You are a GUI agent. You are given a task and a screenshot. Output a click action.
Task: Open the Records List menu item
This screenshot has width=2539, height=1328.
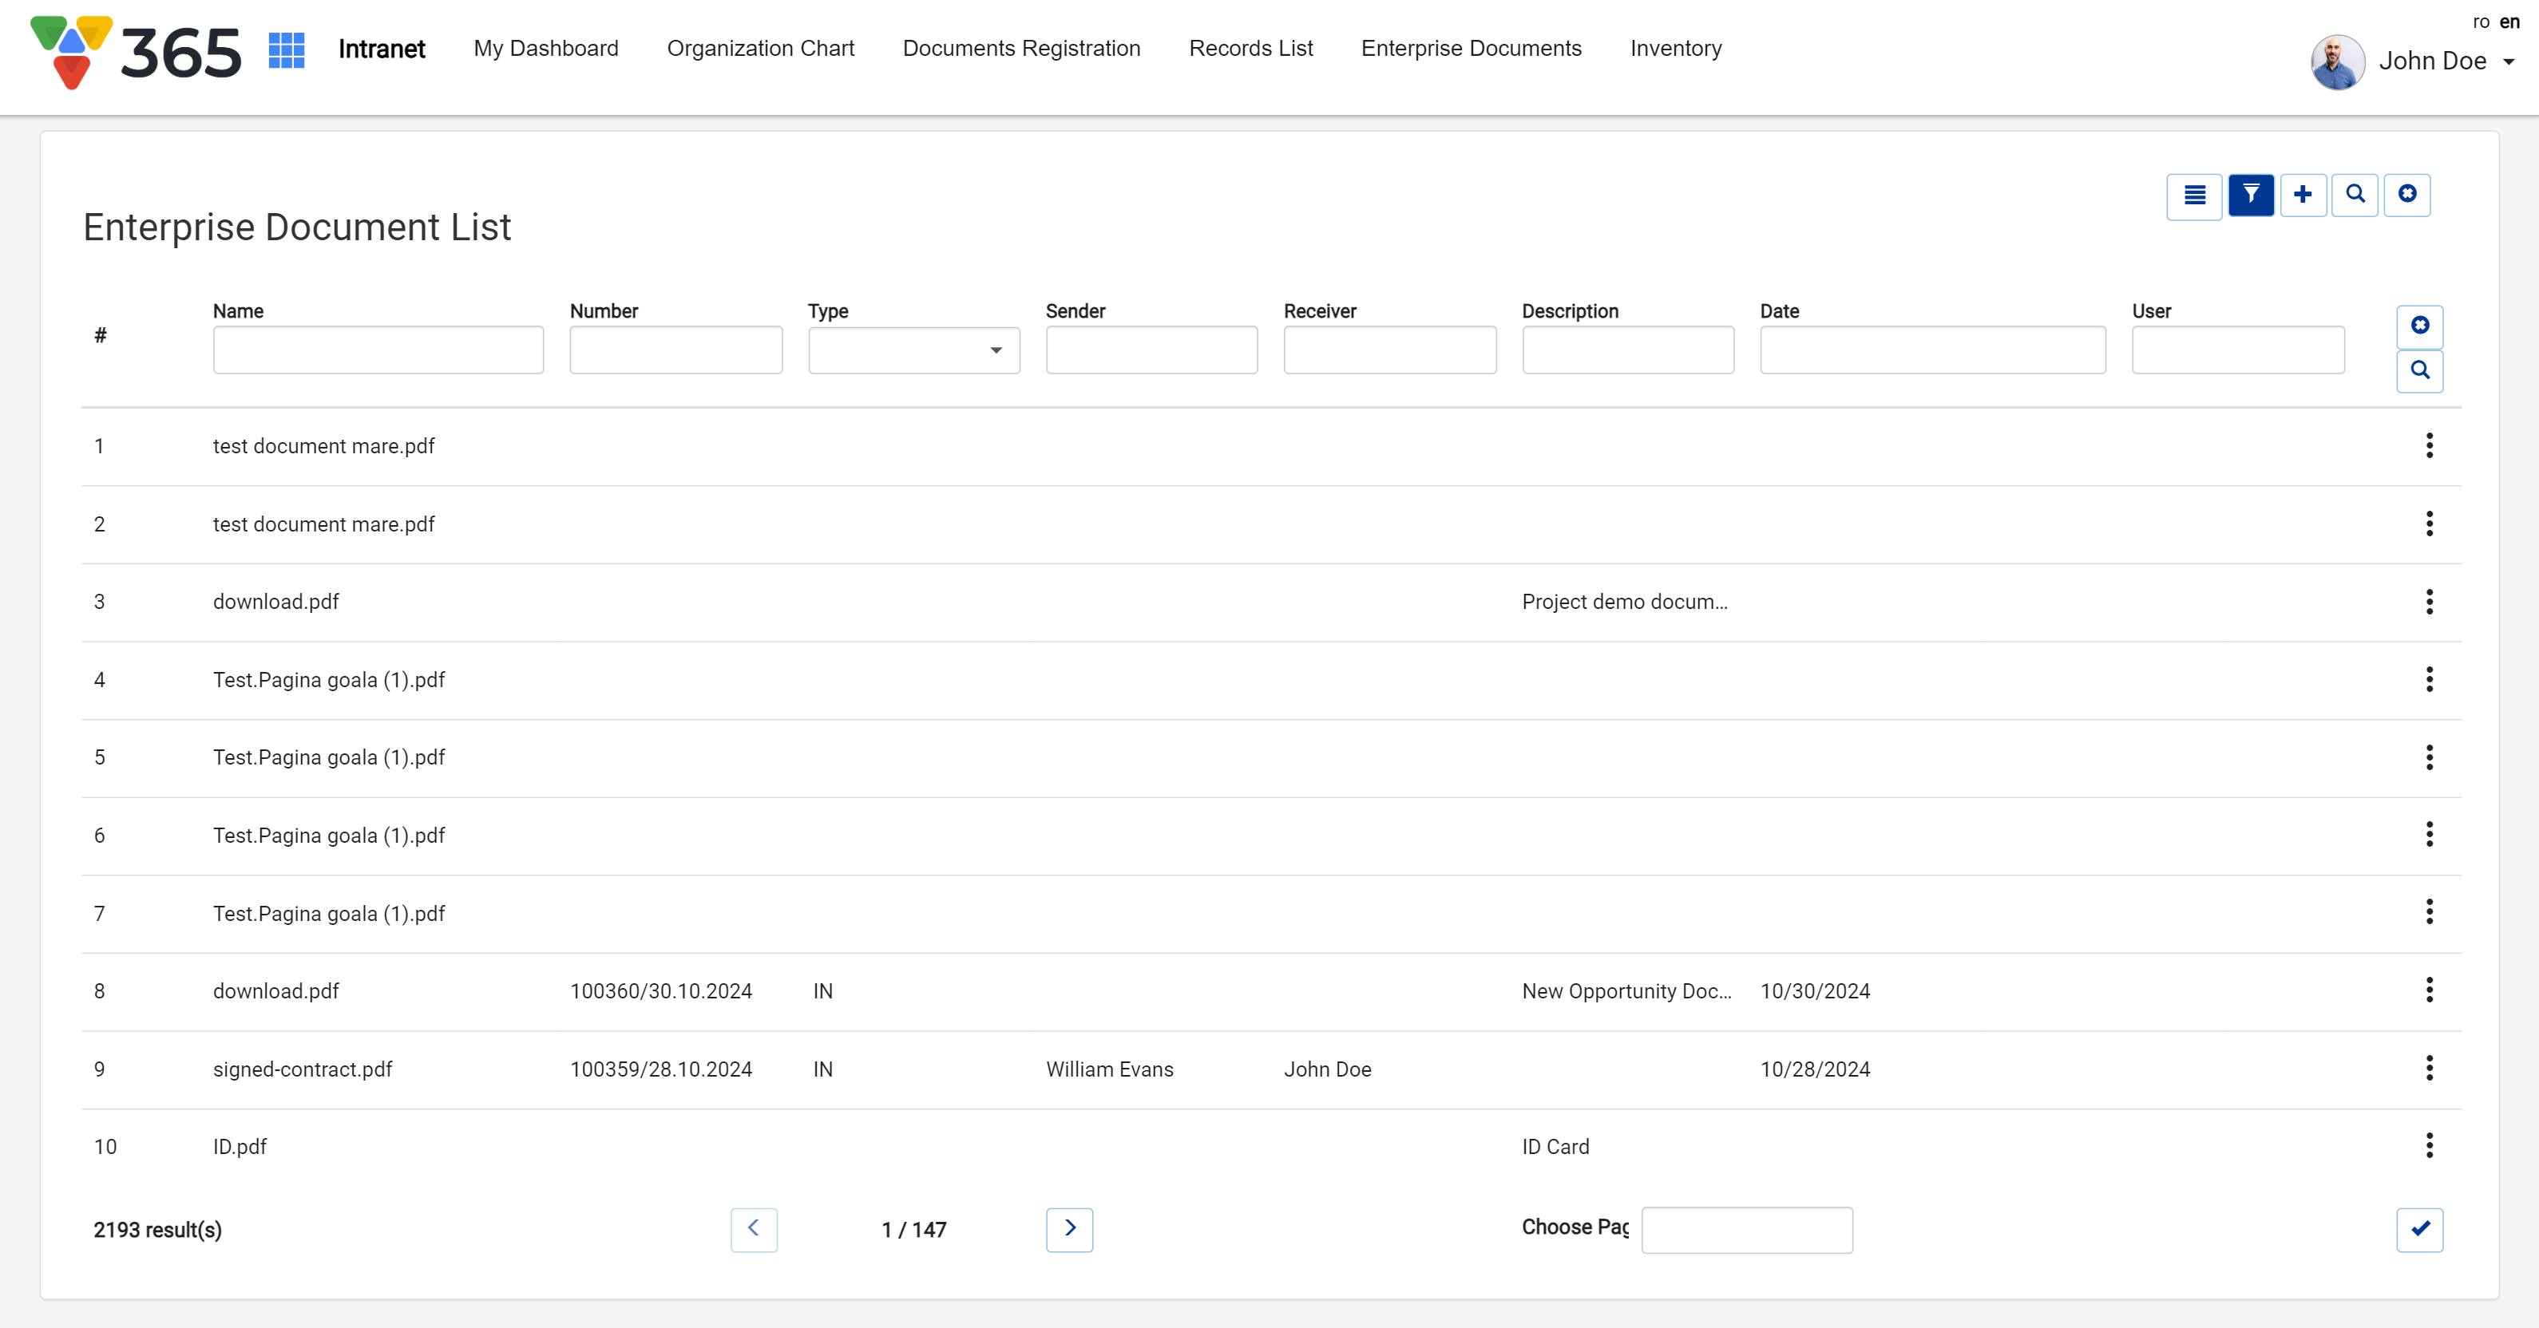pyautogui.click(x=1250, y=48)
